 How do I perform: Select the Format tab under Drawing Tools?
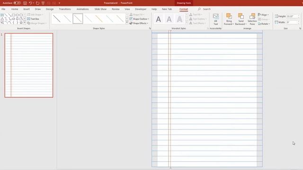point(184,9)
